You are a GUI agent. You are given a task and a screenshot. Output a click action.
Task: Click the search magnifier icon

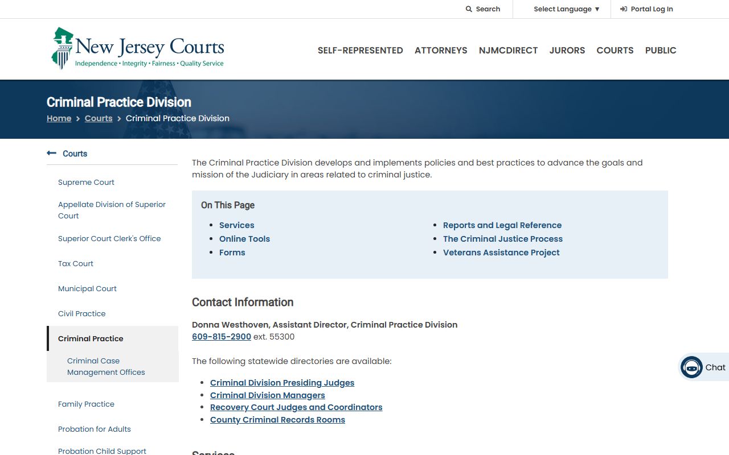pyautogui.click(x=469, y=9)
